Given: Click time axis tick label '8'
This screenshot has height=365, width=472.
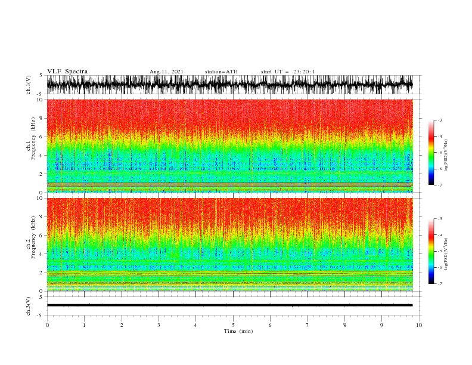Looking at the screenshot, I should point(344,325).
